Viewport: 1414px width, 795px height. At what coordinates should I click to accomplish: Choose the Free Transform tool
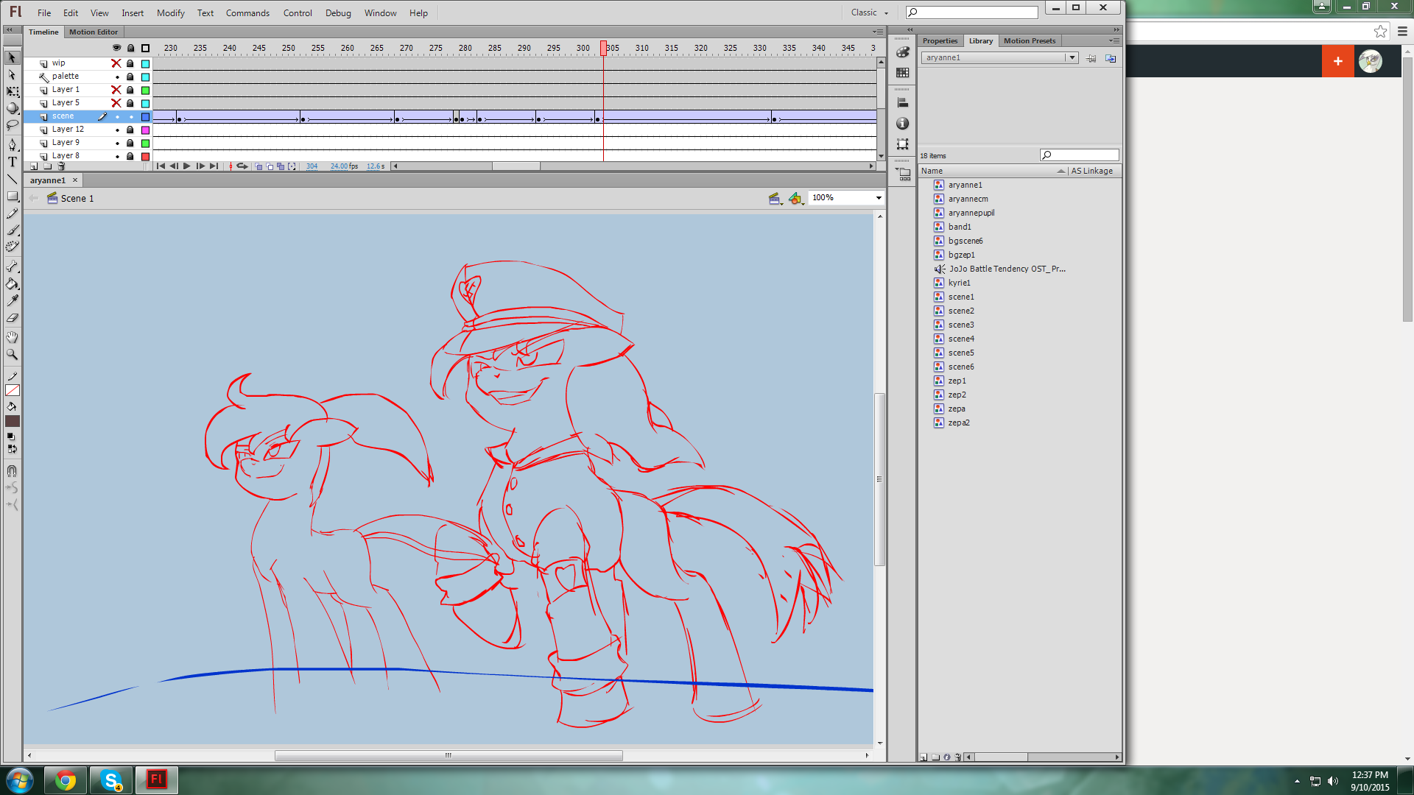[13, 91]
